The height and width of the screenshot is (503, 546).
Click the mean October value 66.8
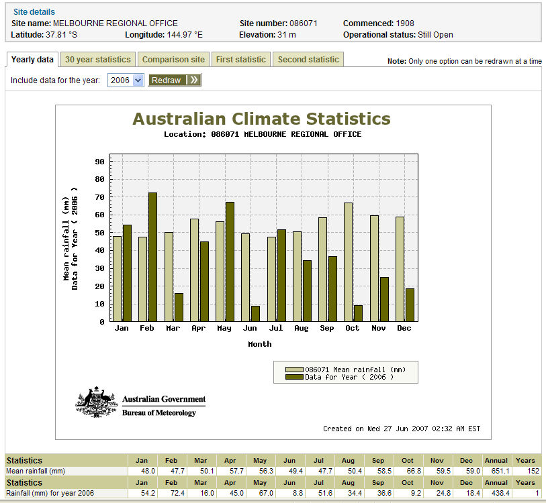[414, 471]
